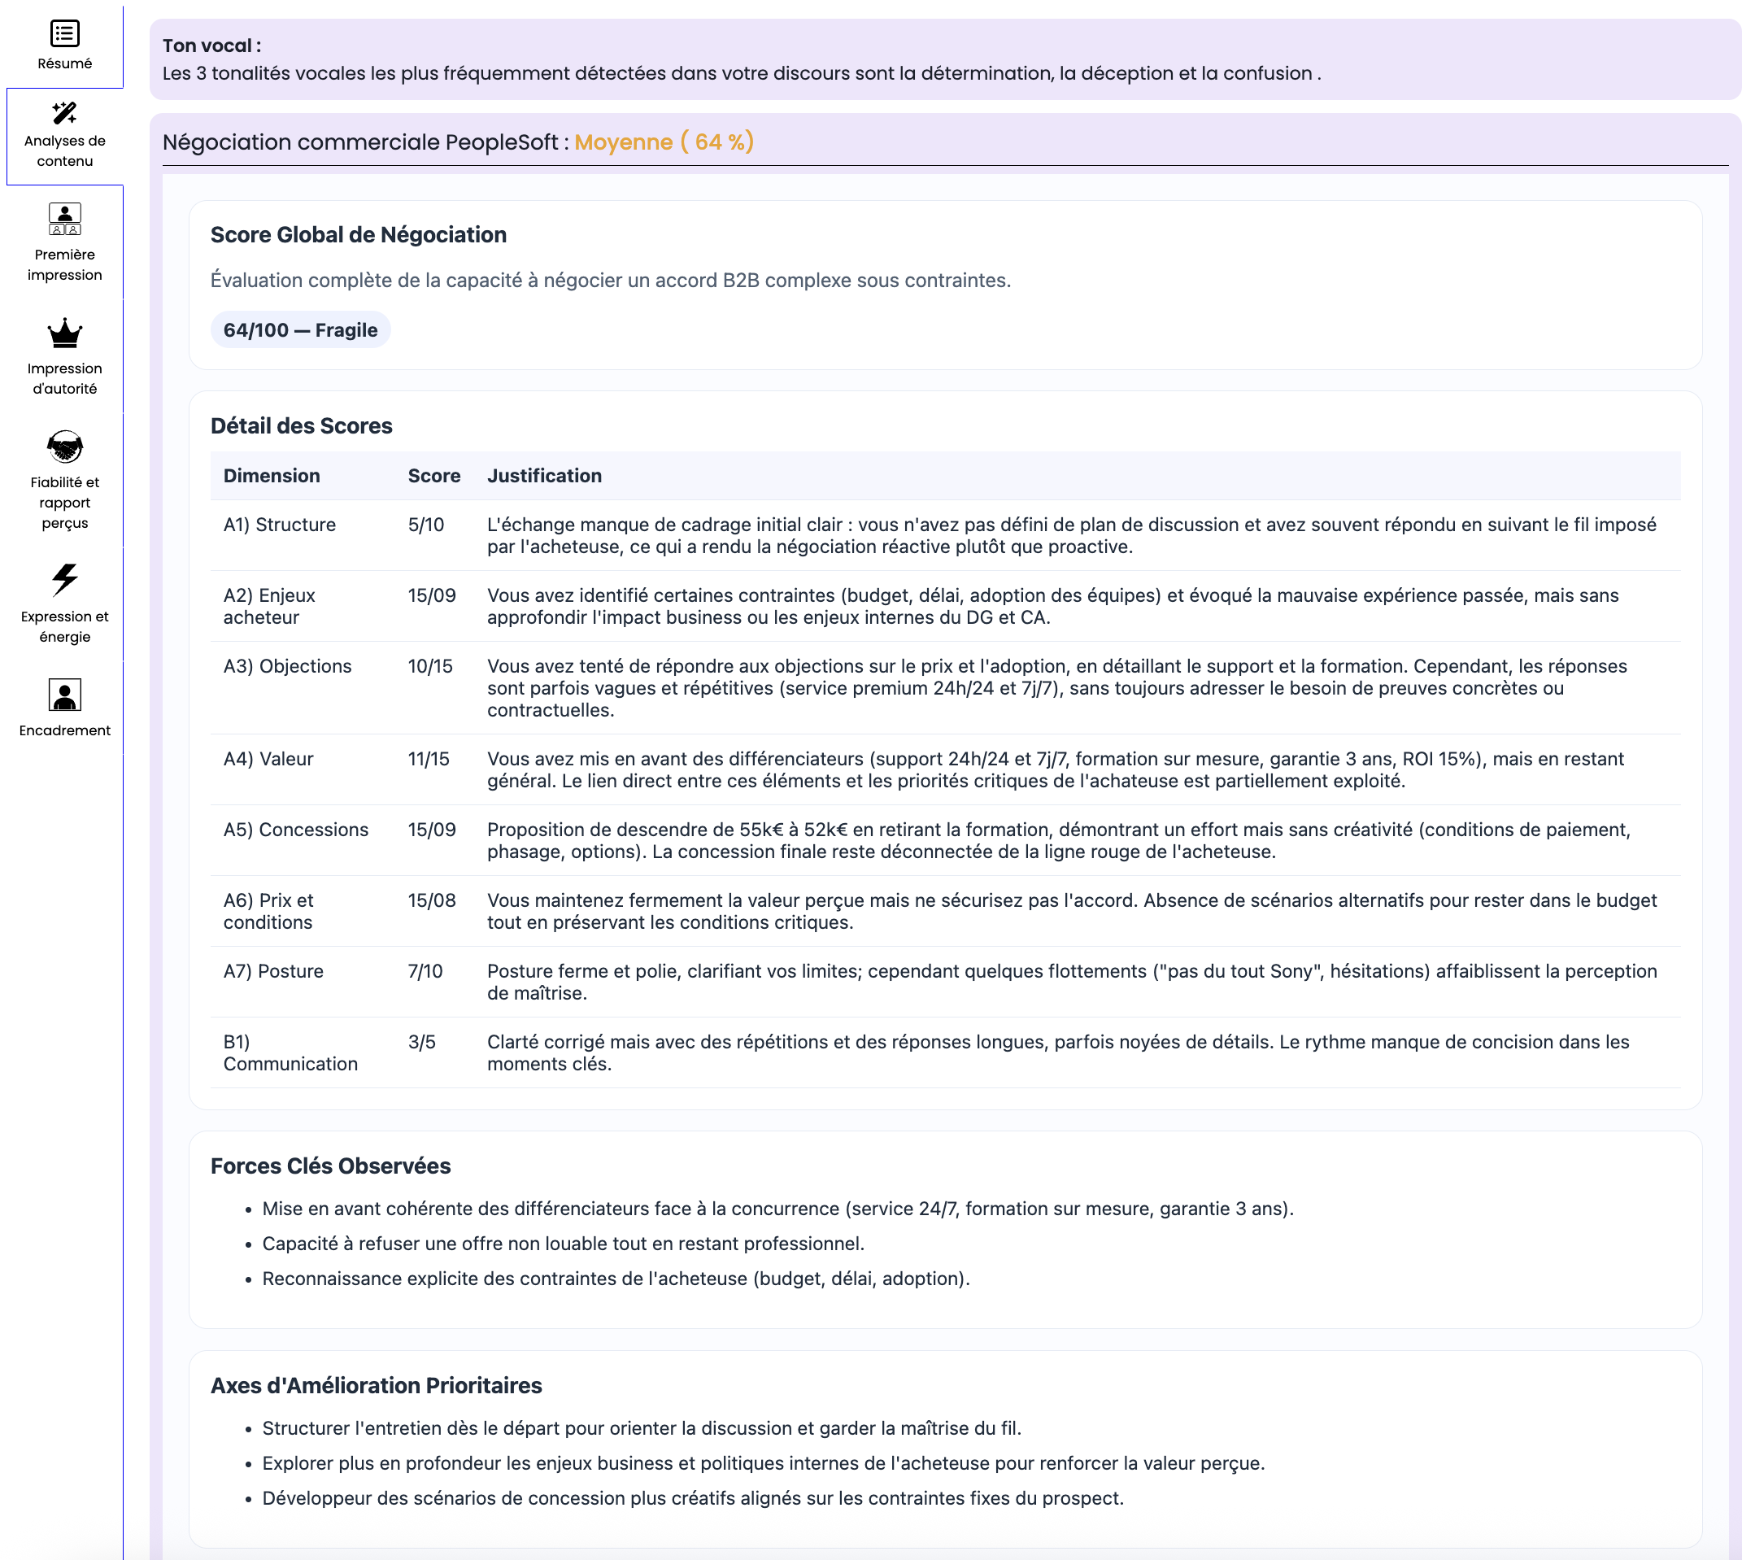This screenshot has height=1560, width=1742.
Task: Open the handshake Fiabilité icon
Action: pyautogui.click(x=64, y=447)
